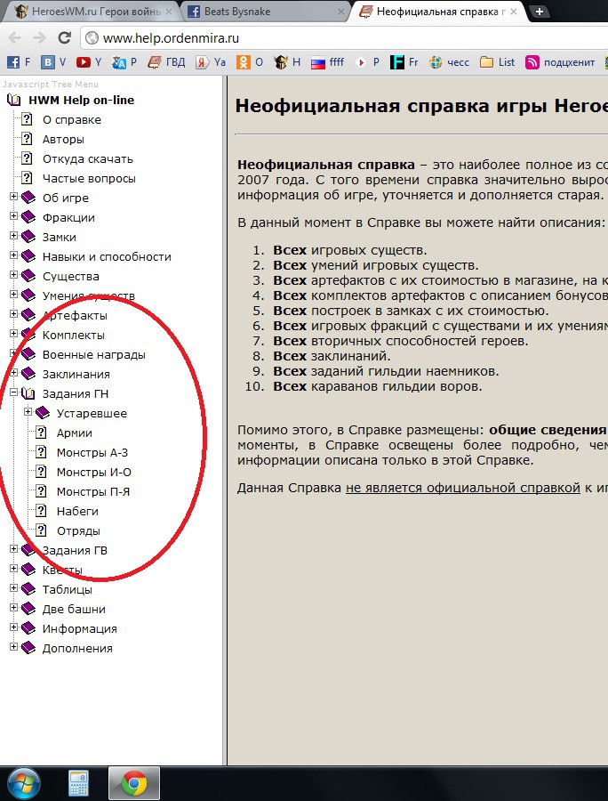608x801 pixels.
Task: Open the 'Fr' bookmark
Action: pos(404,62)
